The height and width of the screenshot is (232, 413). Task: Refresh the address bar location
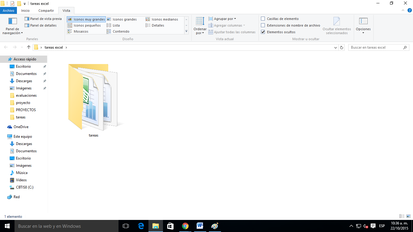point(341,47)
